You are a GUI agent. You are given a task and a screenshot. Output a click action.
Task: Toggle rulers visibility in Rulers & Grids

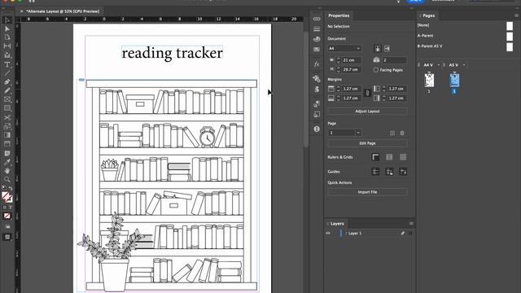tap(375, 157)
